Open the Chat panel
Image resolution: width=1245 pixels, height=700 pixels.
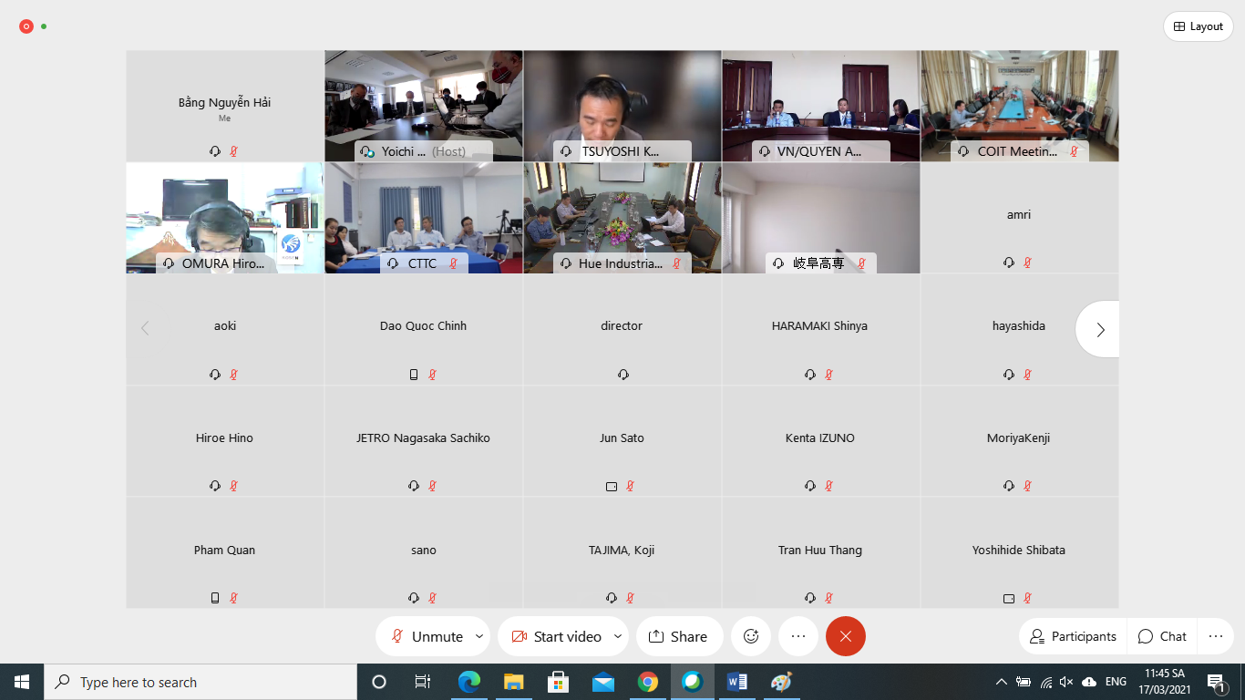[1162, 636]
